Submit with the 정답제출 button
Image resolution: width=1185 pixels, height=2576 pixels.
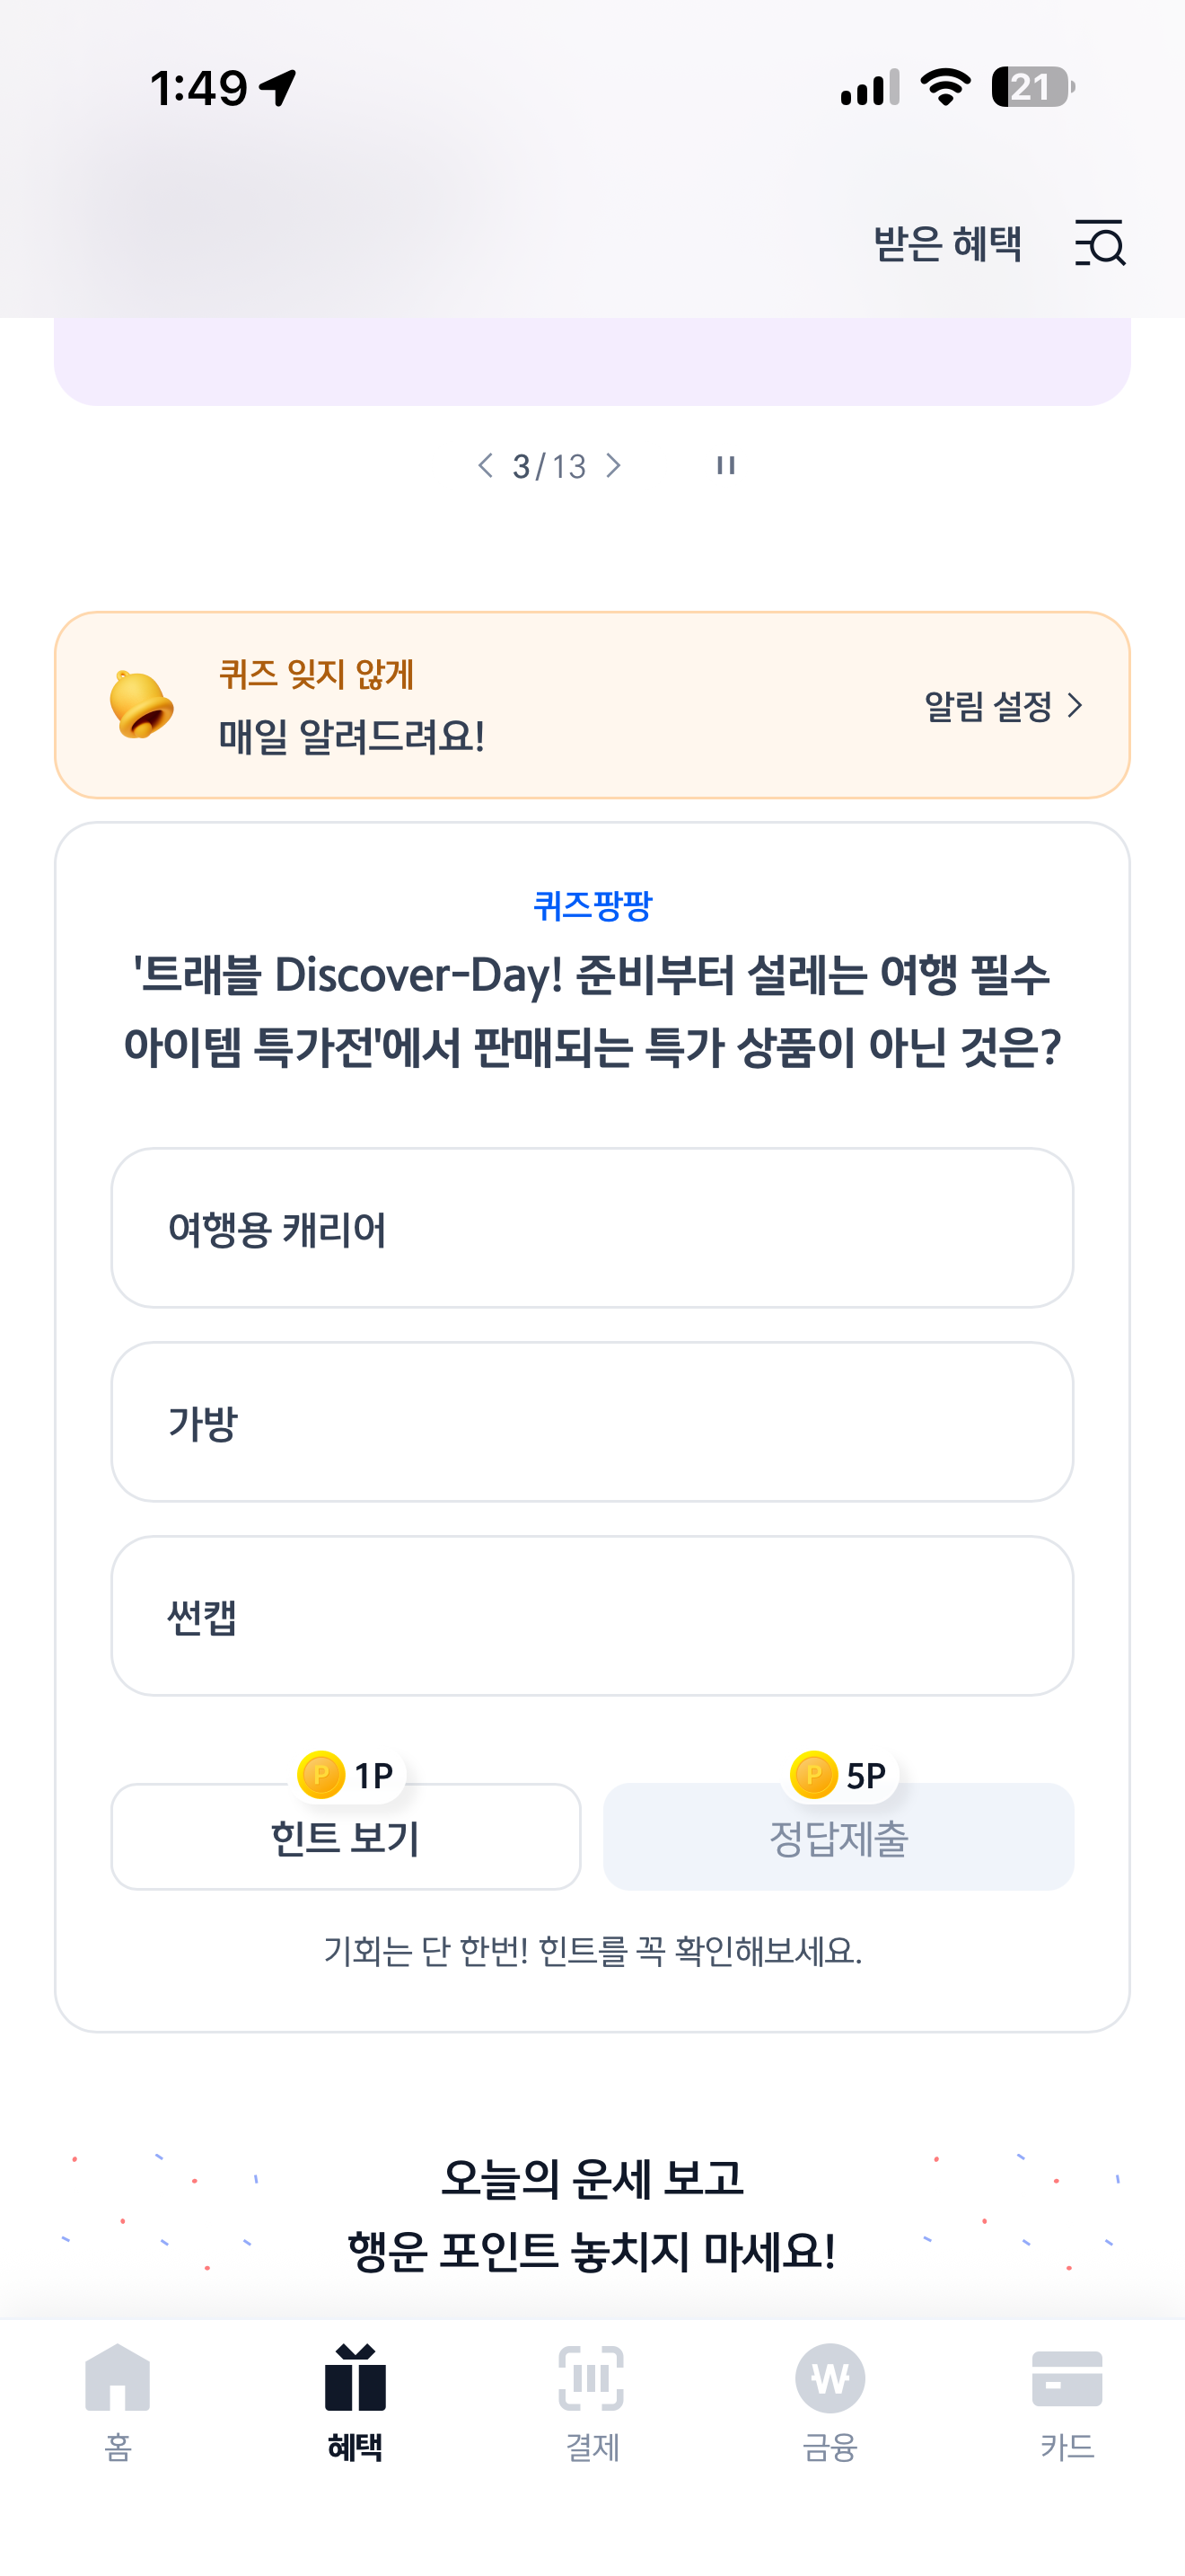pyautogui.click(x=838, y=1836)
